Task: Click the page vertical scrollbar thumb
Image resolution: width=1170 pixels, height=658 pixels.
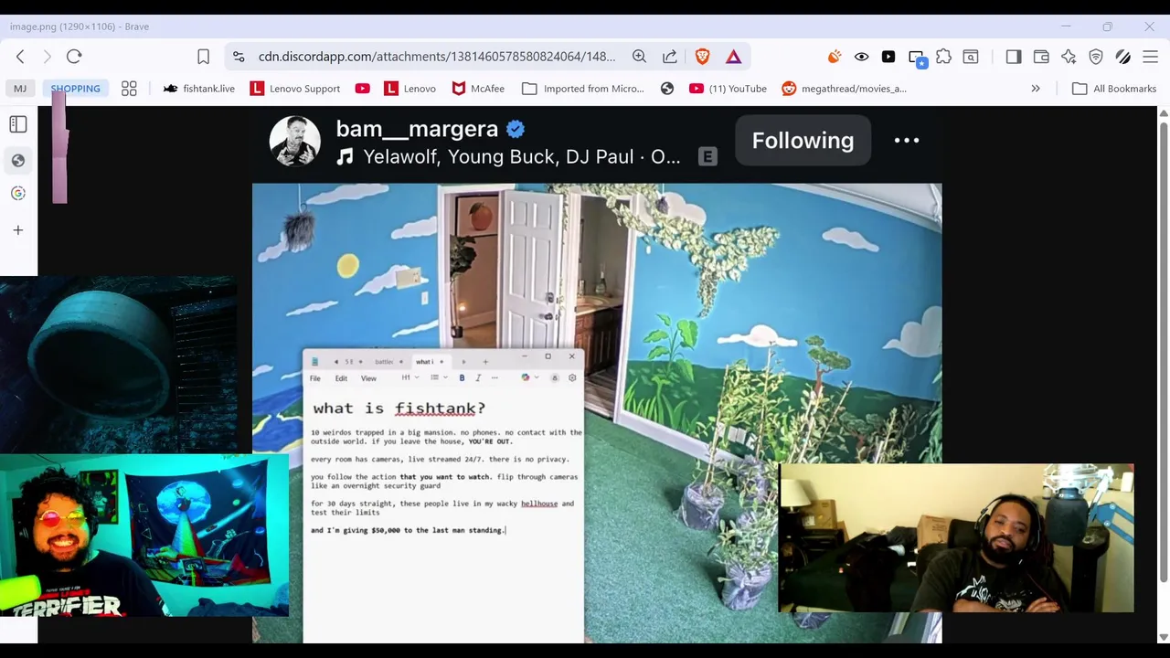Action: click(x=1164, y=350)
